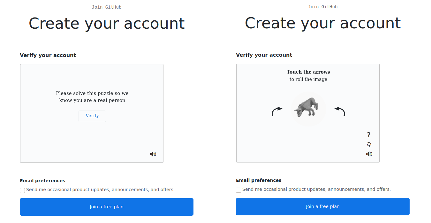Switch to audio challenge below refresh icon

369,154
